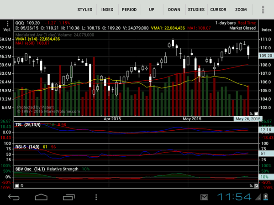274x205 pixels.
Task: Click the O: 110.21 open value
Action: pyautogui.click(x=50, y=28)
